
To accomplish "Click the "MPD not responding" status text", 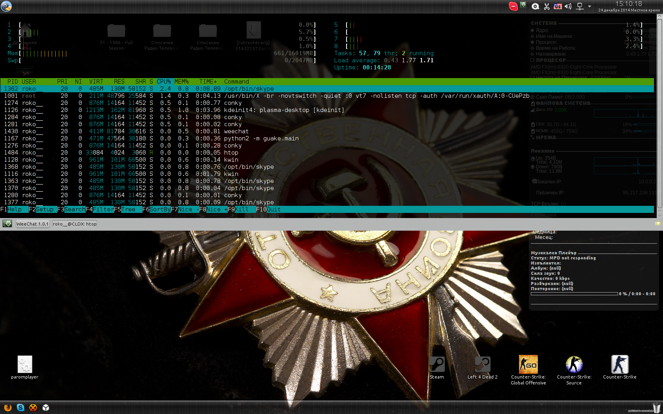I will point(573,258).
